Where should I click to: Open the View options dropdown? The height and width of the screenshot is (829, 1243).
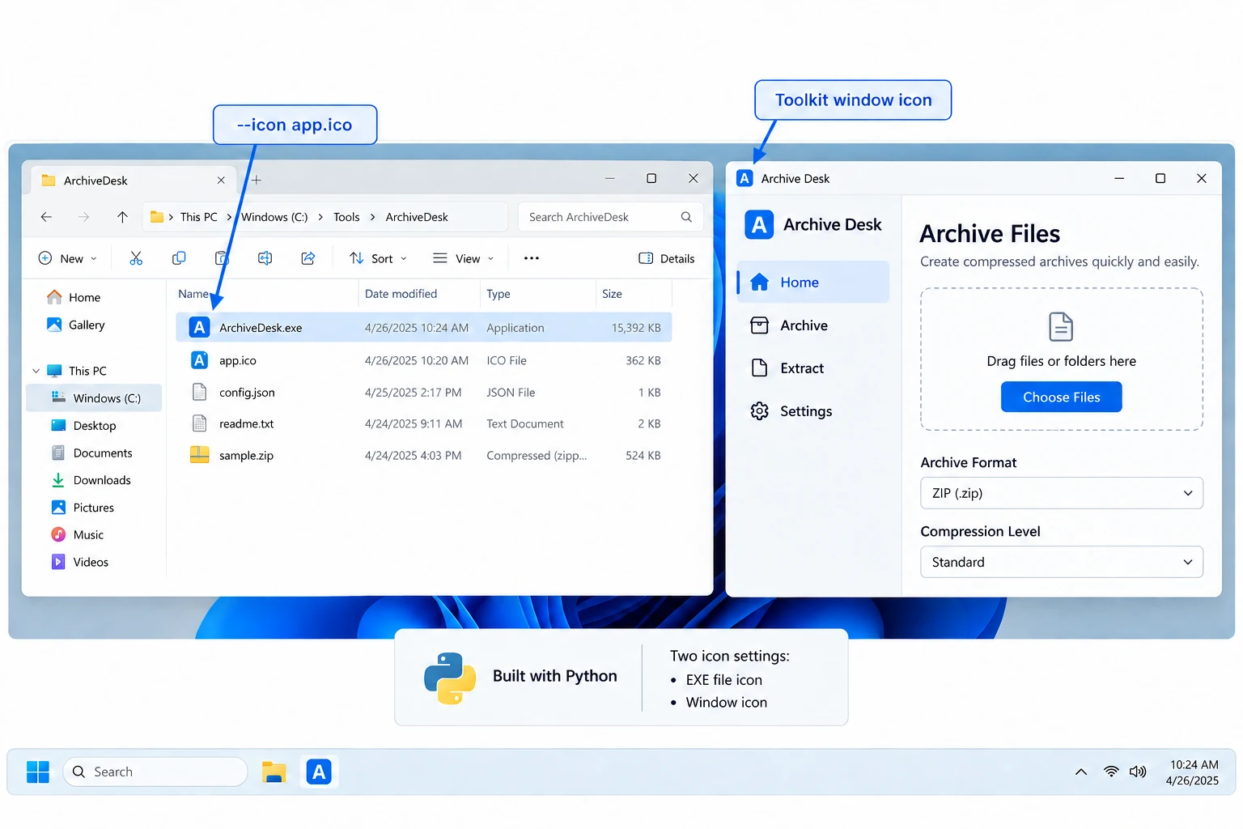[x=463, y=258]
